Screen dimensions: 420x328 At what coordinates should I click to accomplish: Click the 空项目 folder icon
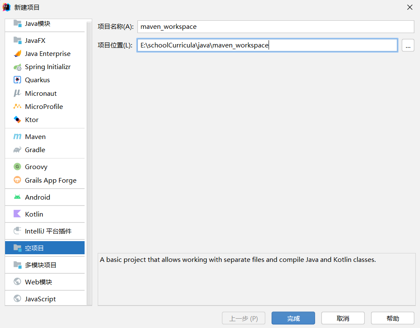[x=17, y=248]
